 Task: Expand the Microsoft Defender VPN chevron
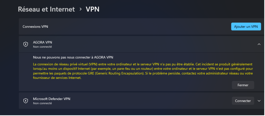tap(259, 101)
